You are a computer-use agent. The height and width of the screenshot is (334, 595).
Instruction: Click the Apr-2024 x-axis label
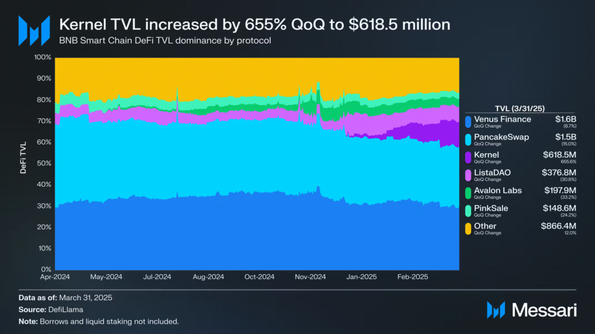tap(55, 277)
